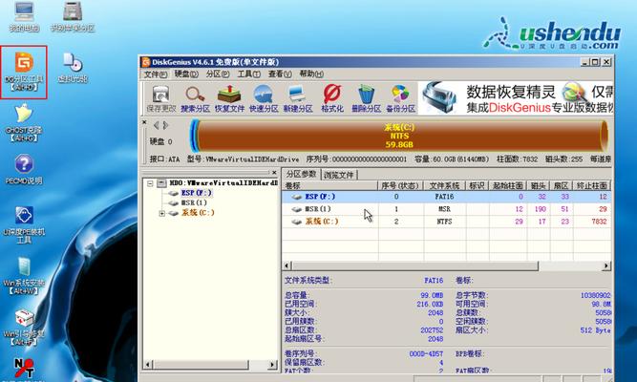The image size is (637, 382).
Task: Click the 保存更改 save changes toolbar icon
Action: [x=160, y=98]
